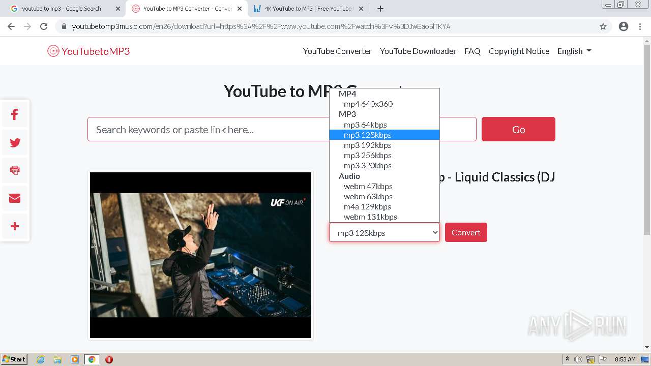Select mp4 640x360 format option

(384, 104)
